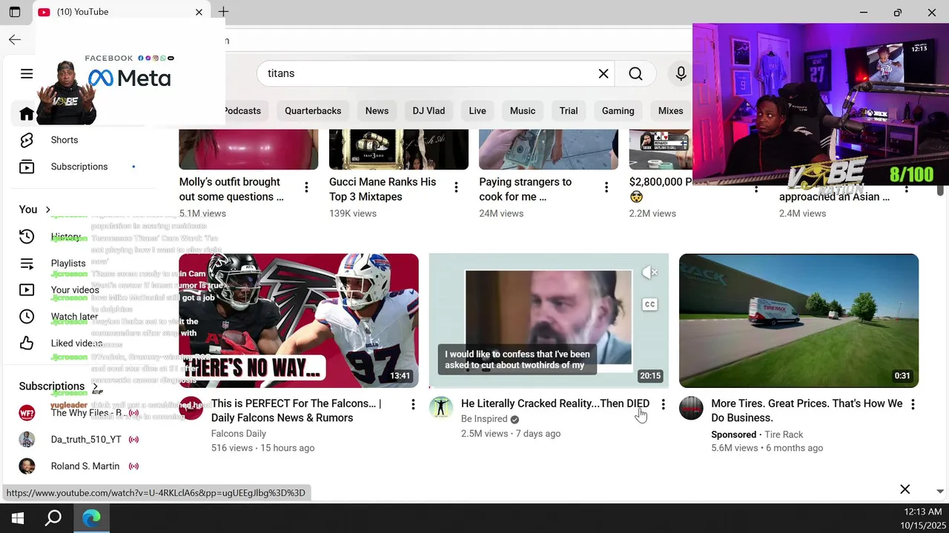Close the YouTube browser tab
The image size is (949, 533).
tap(199, 12)
